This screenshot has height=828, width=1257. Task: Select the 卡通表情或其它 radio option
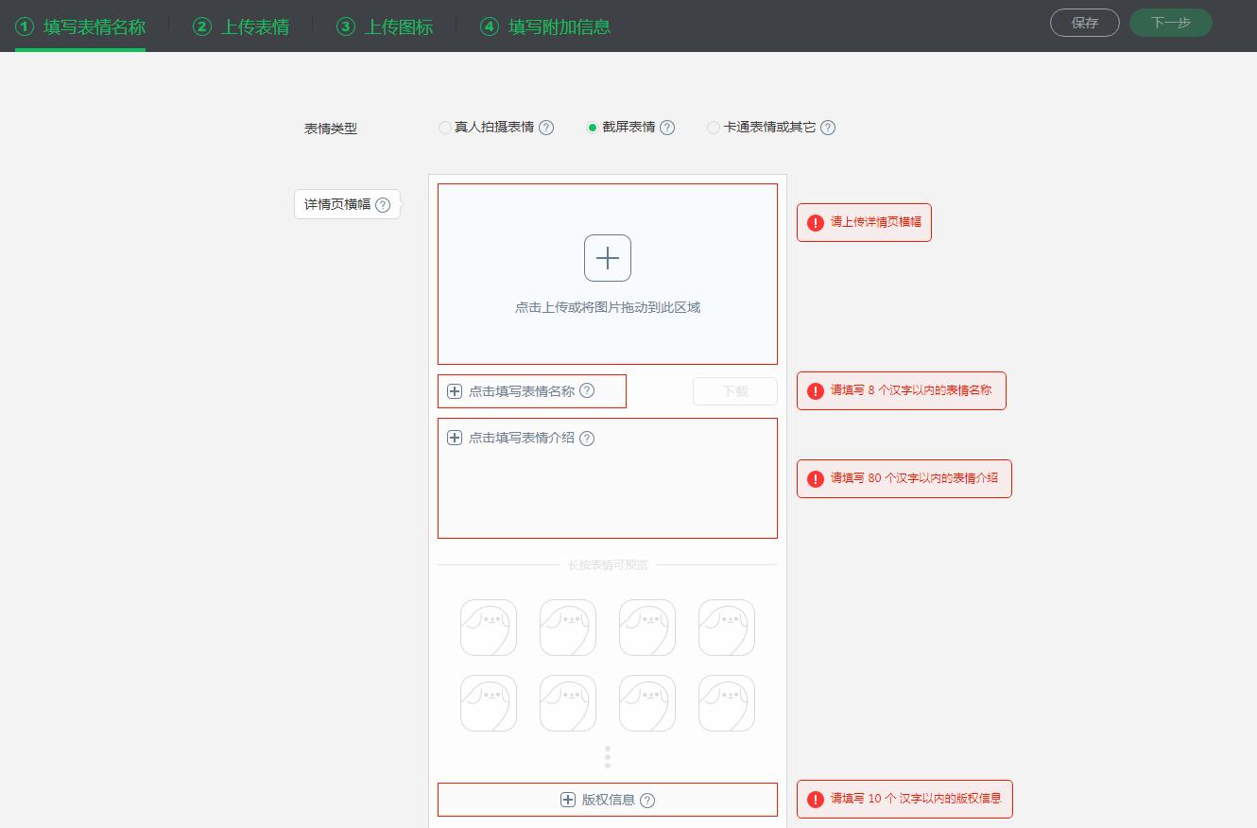click(714, 128)
